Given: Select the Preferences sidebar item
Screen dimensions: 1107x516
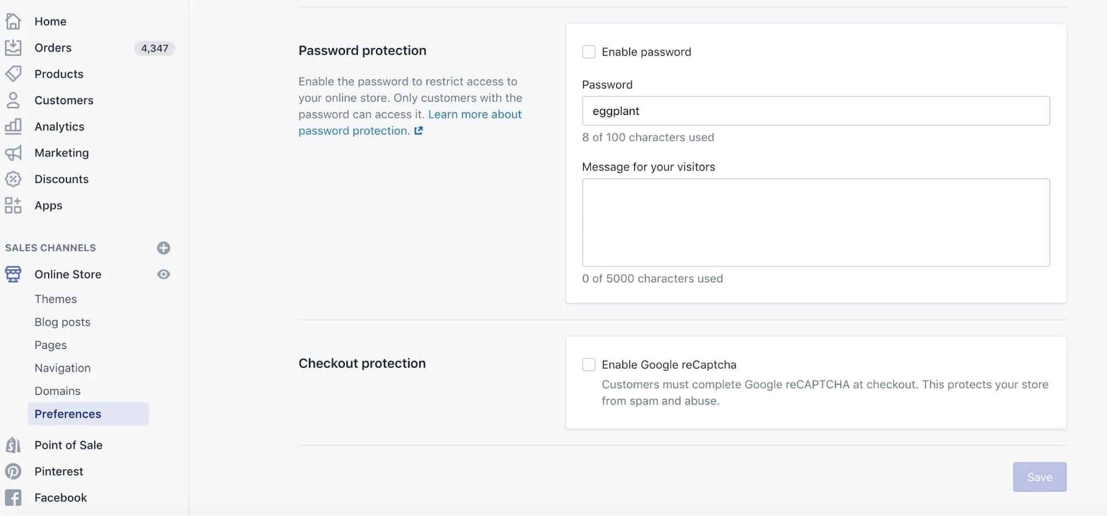Looking at the screenshot, I should click(68, 414).
